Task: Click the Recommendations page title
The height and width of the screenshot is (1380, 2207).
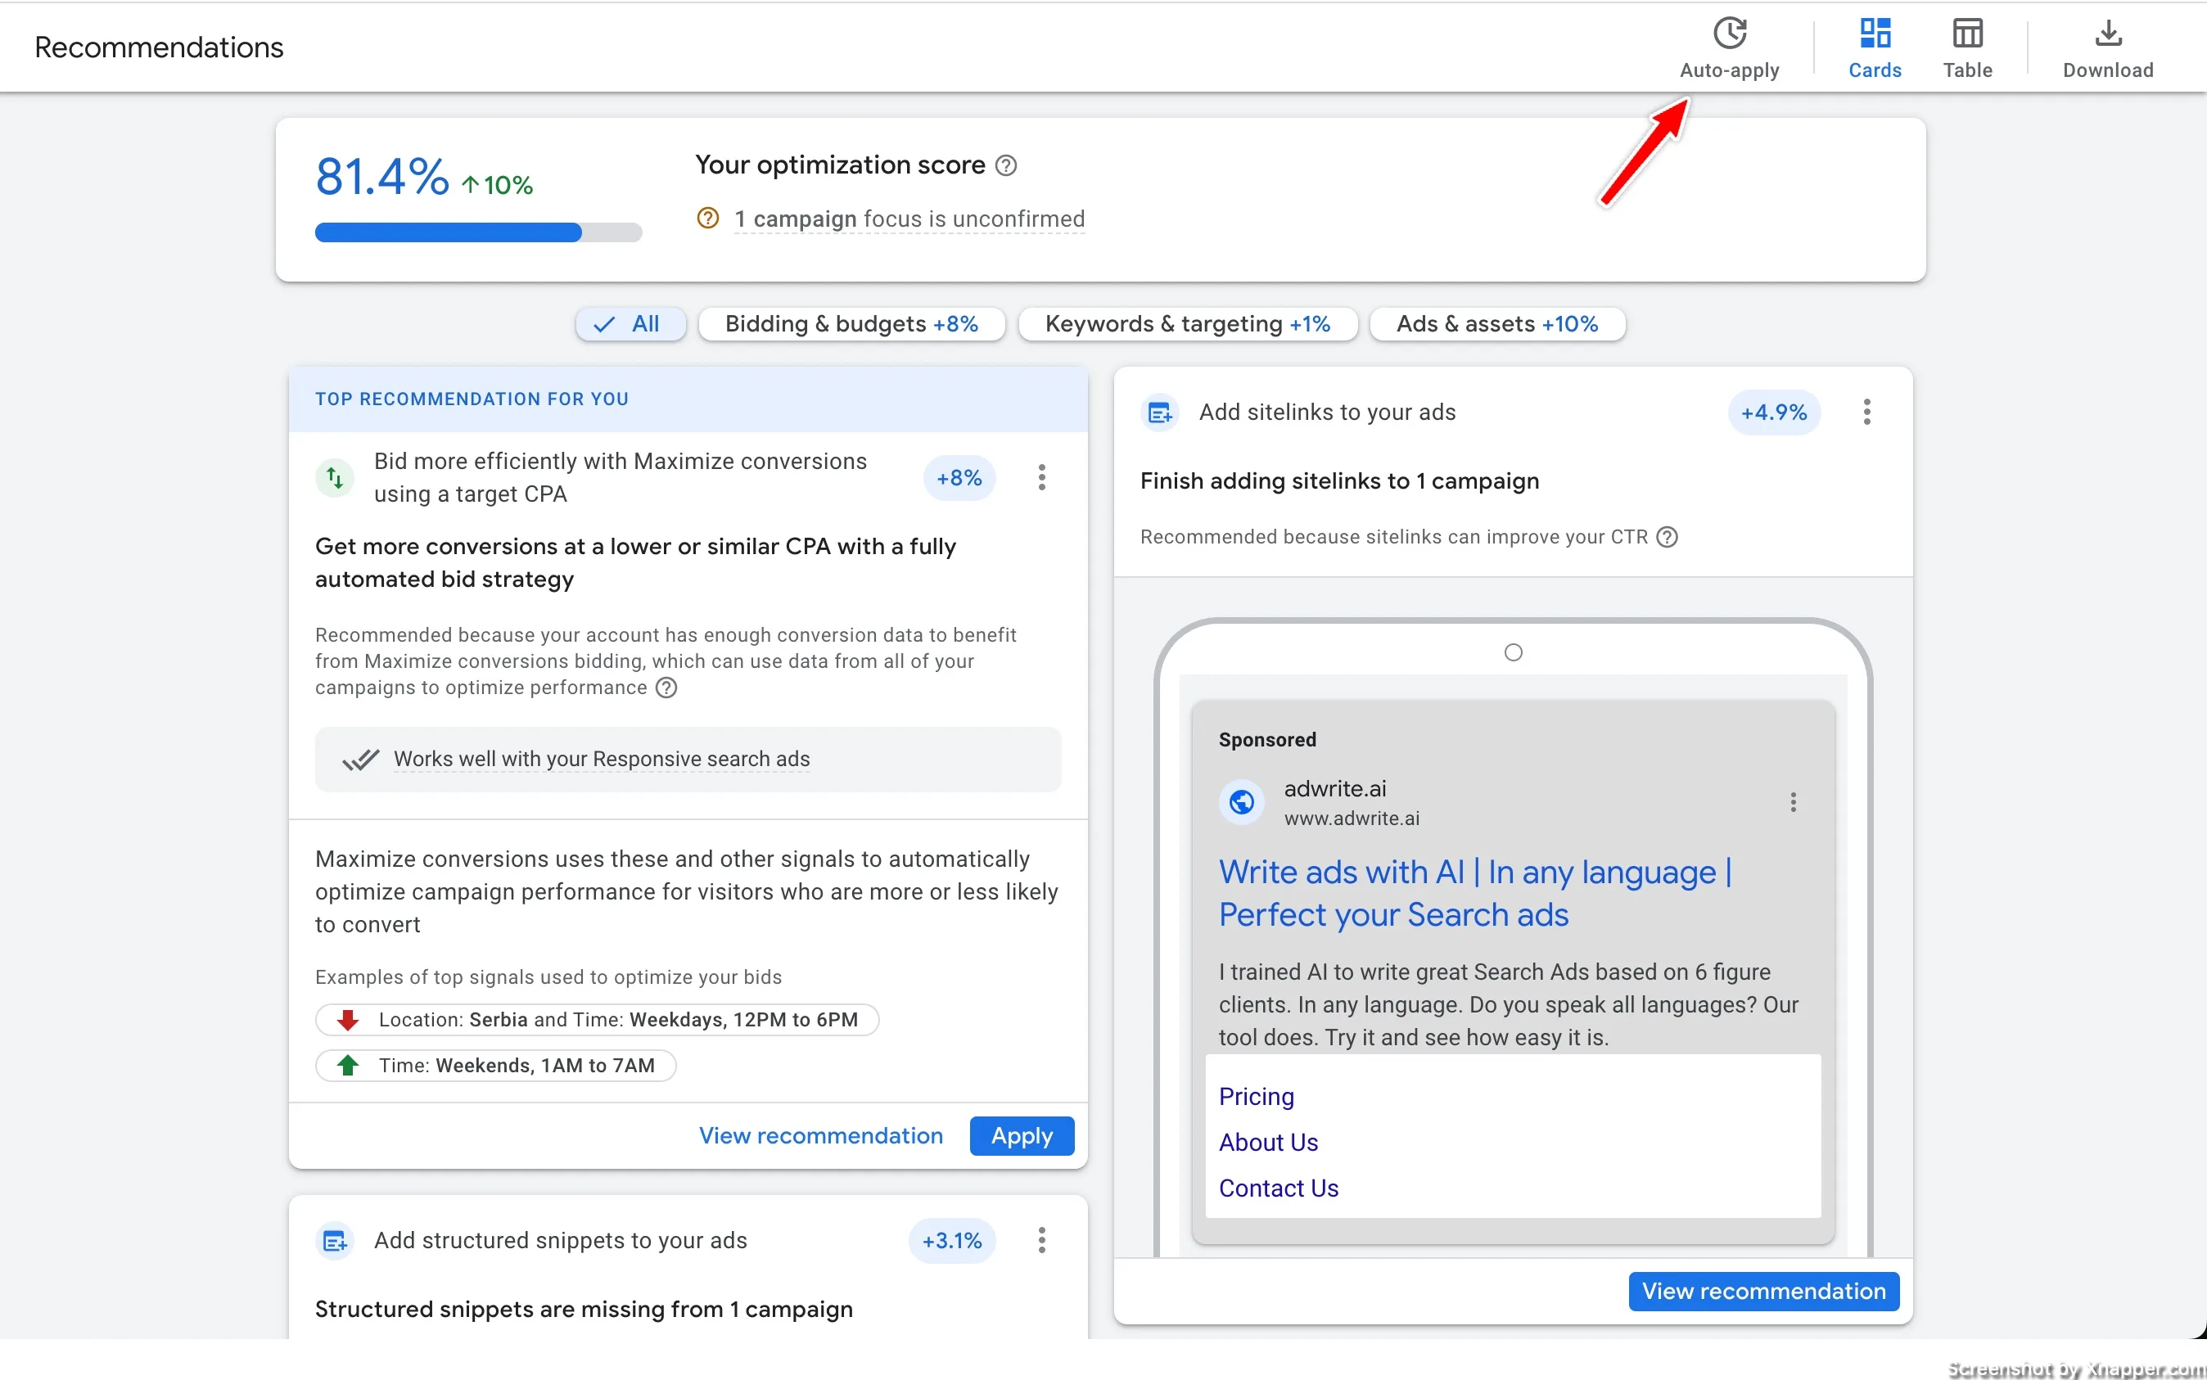Action: 159,47
